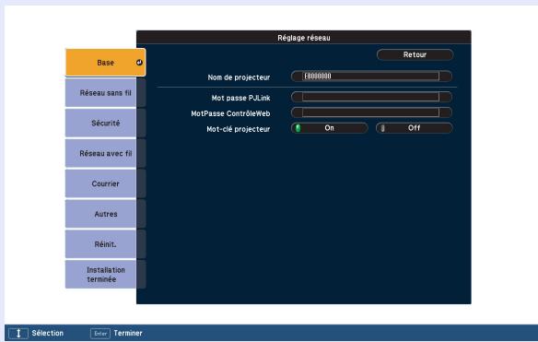The height and width of the screenshot is (342, 538).
Task: Select the Réinit. menu item
Action: click(x=105, y=244)
